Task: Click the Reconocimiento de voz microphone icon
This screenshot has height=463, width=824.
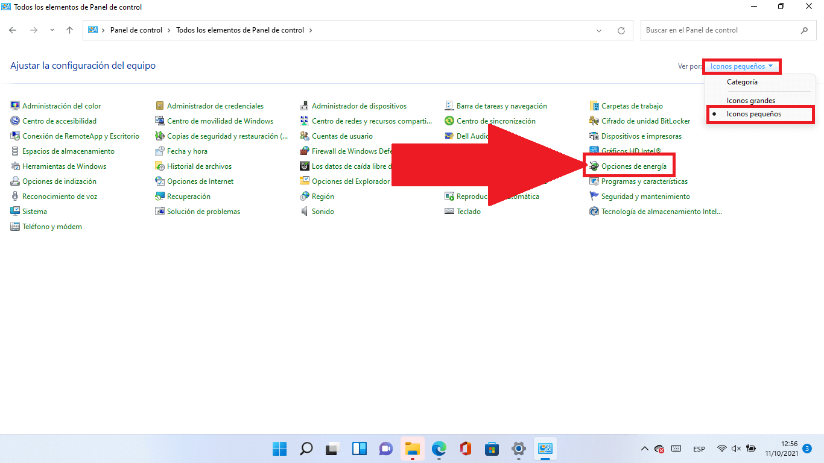Action: [15, 197]
